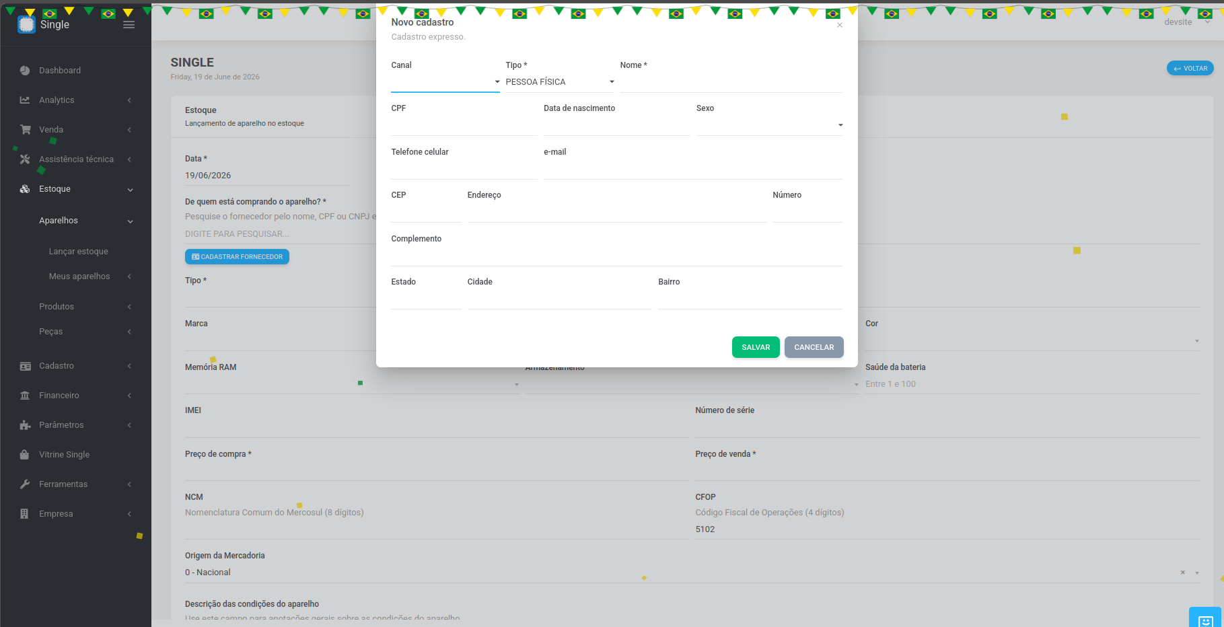
Task: Click the VOLTAR button
Action: [1190, 69]
